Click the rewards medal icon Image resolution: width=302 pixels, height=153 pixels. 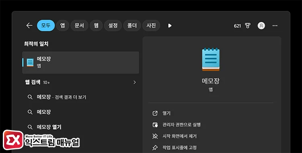coord(248,26)
